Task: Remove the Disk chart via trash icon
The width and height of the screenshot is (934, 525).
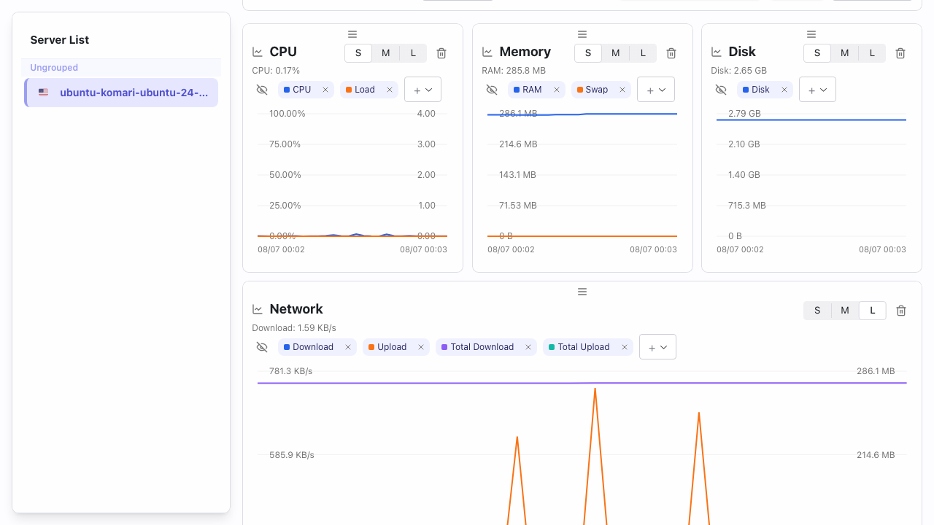Action: coord(900,53)
